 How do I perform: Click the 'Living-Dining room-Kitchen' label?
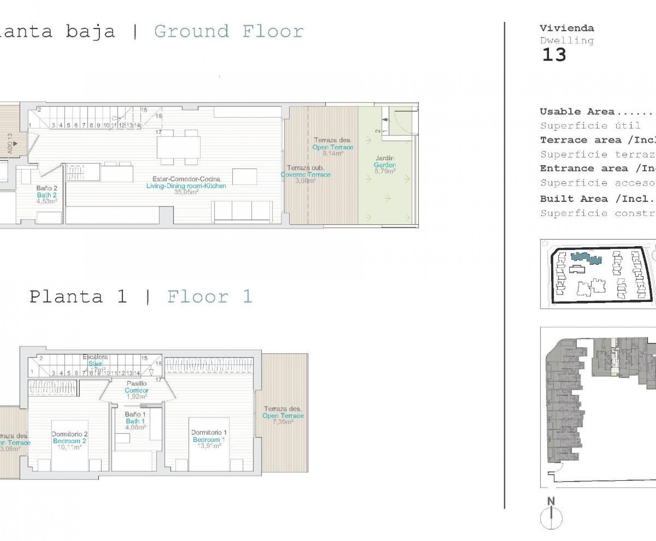click(186, 186)
